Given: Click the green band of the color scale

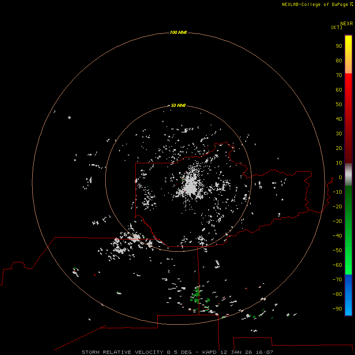Looking at the screenshot, I should pyautogui.click(x=348, y=230).
